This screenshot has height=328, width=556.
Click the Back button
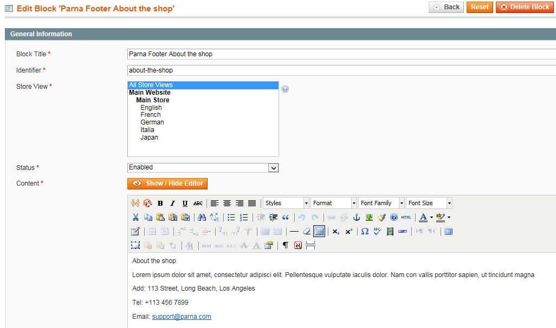click(446, 7)
